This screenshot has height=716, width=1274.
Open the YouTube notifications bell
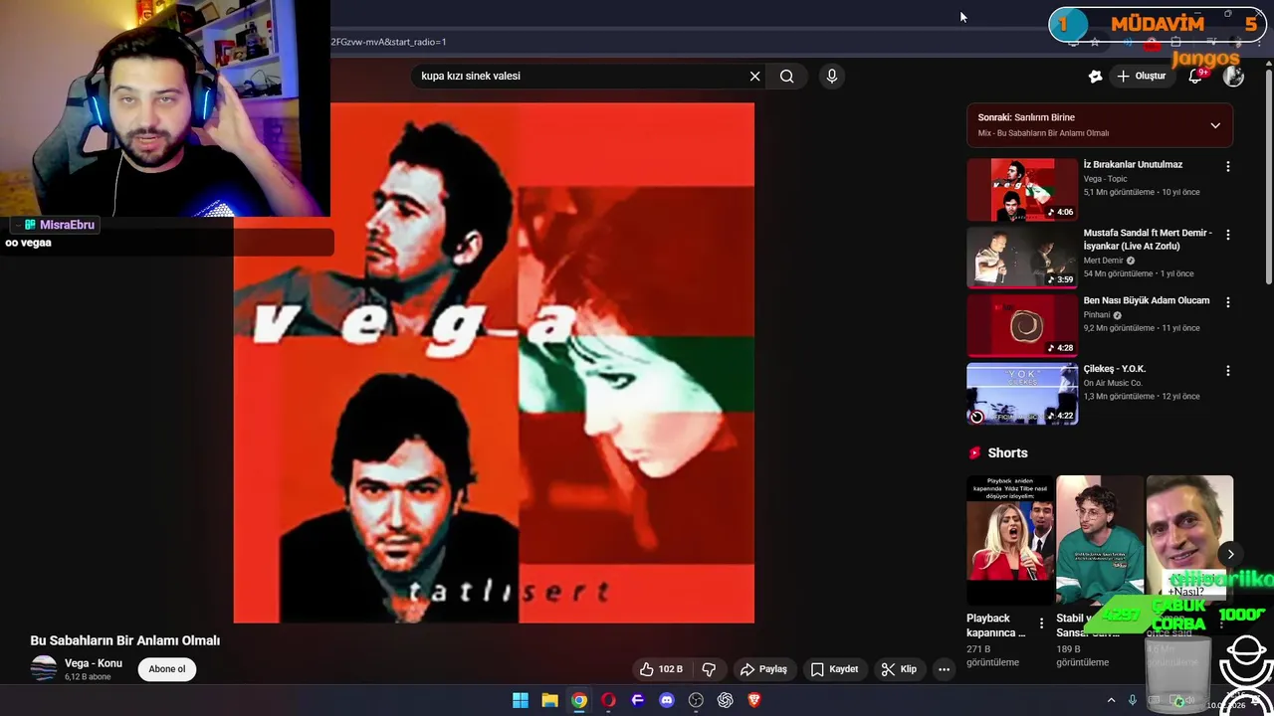(x=1195, y=76)
